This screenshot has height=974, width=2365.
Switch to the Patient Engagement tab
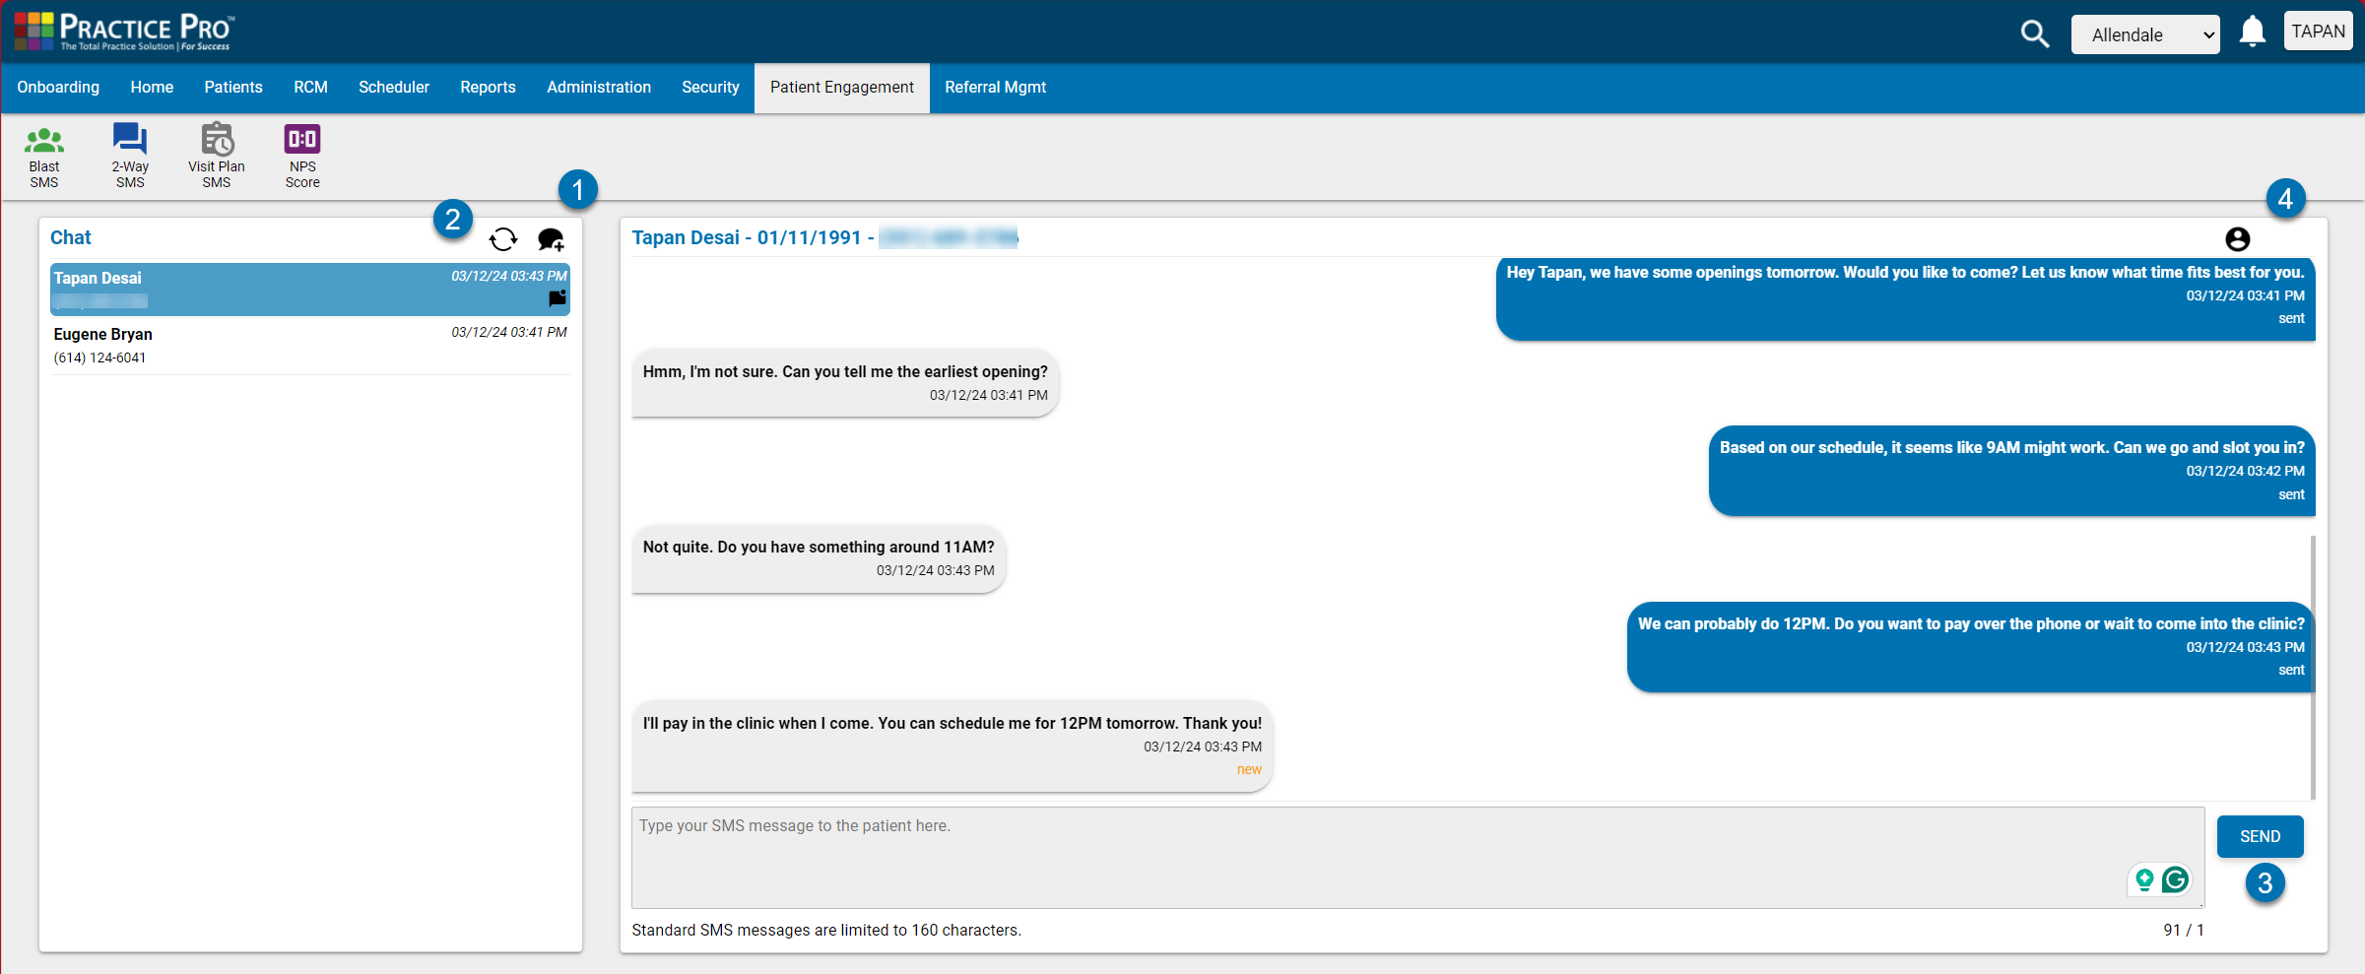click(841, 87)
